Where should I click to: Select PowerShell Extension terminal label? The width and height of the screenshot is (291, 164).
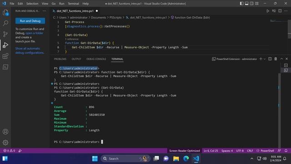pyautogui.click(x=235, y=59)
